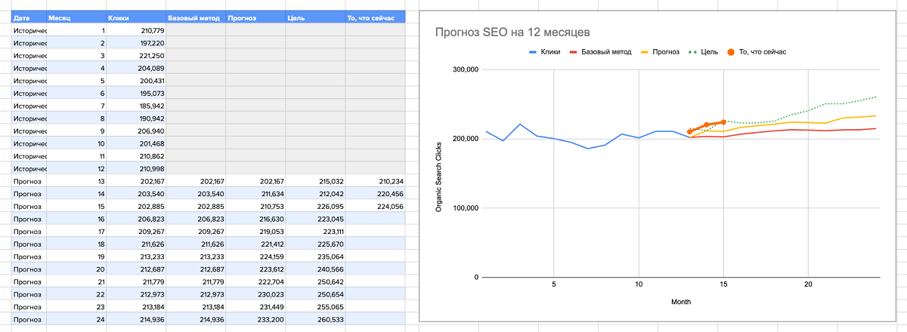Select the Месяц column header cell

pyautogui.click(x=76, y=17)
